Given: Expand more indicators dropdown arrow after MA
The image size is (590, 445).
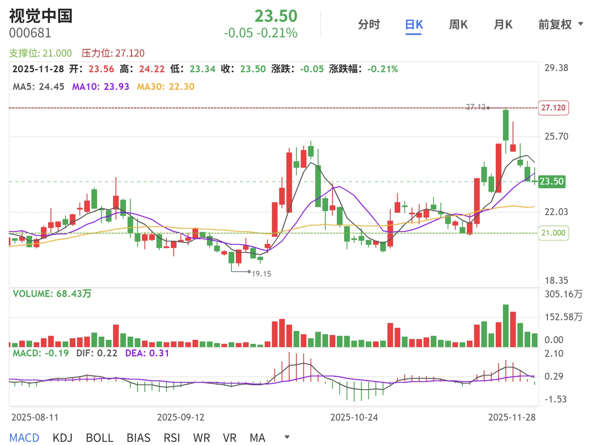Looking at the screenshot, I should [287, 437].
